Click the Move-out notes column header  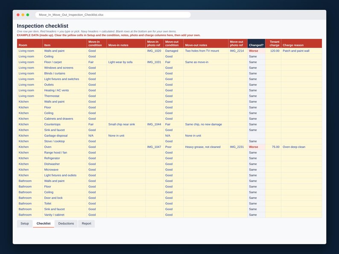pyautogui.click(x=206, y=43)
